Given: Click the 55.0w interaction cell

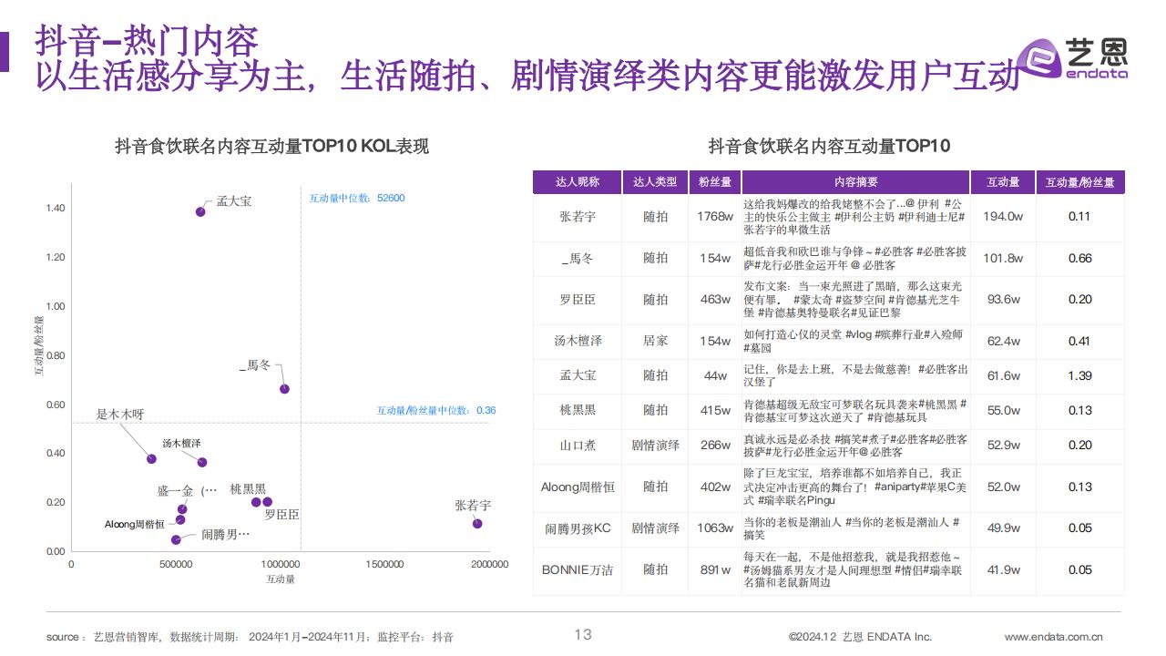Looking at the screenshot, I should click(1003, 410).
